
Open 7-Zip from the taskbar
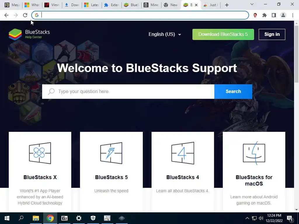pos(65,218)
